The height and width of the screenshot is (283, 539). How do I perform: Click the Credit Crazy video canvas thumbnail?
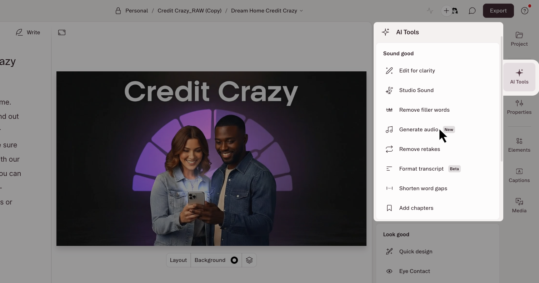tap(211, 158)
